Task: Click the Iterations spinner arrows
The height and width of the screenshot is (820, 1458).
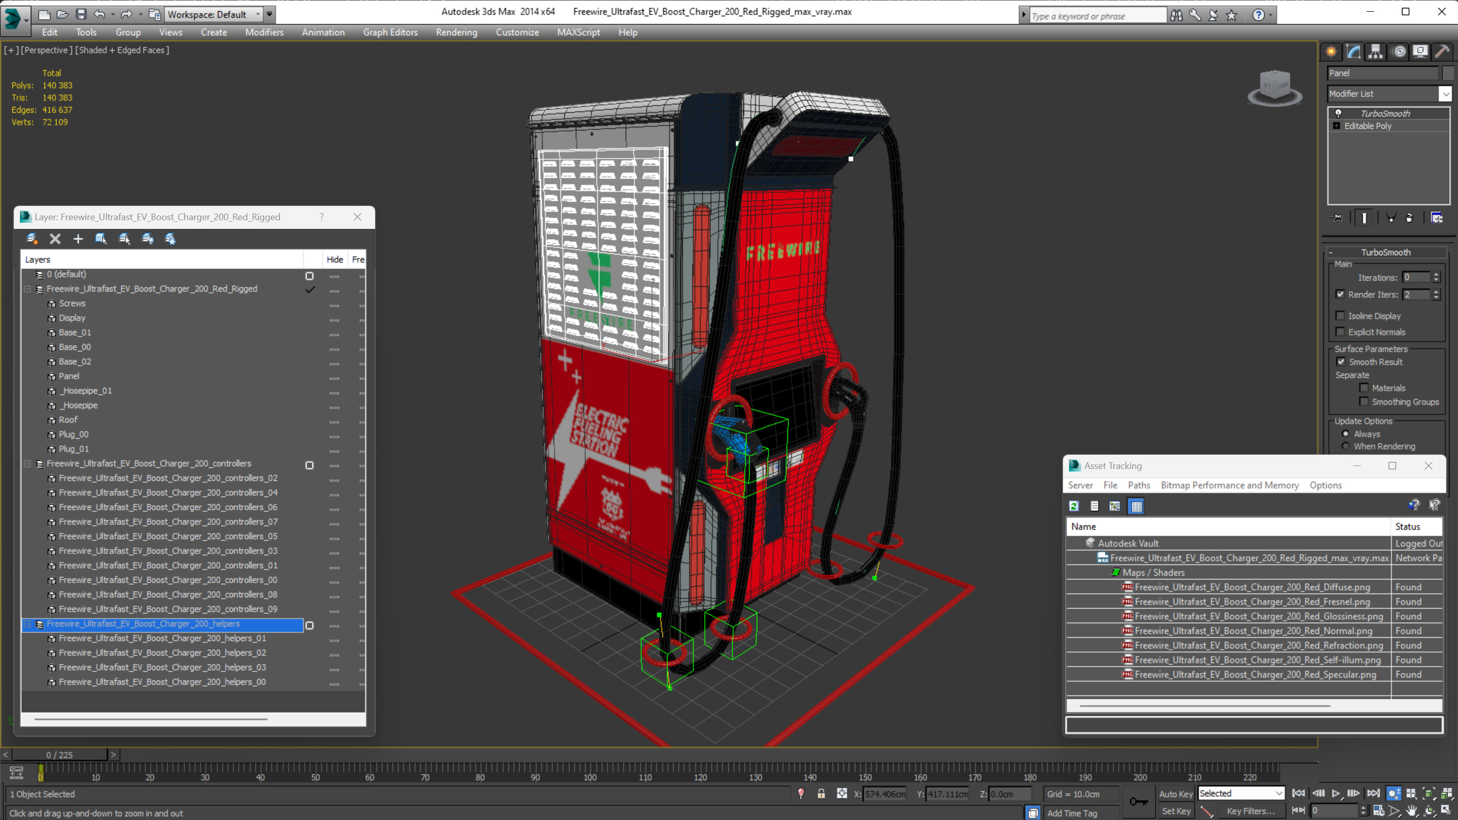Action: [1436, 277]
